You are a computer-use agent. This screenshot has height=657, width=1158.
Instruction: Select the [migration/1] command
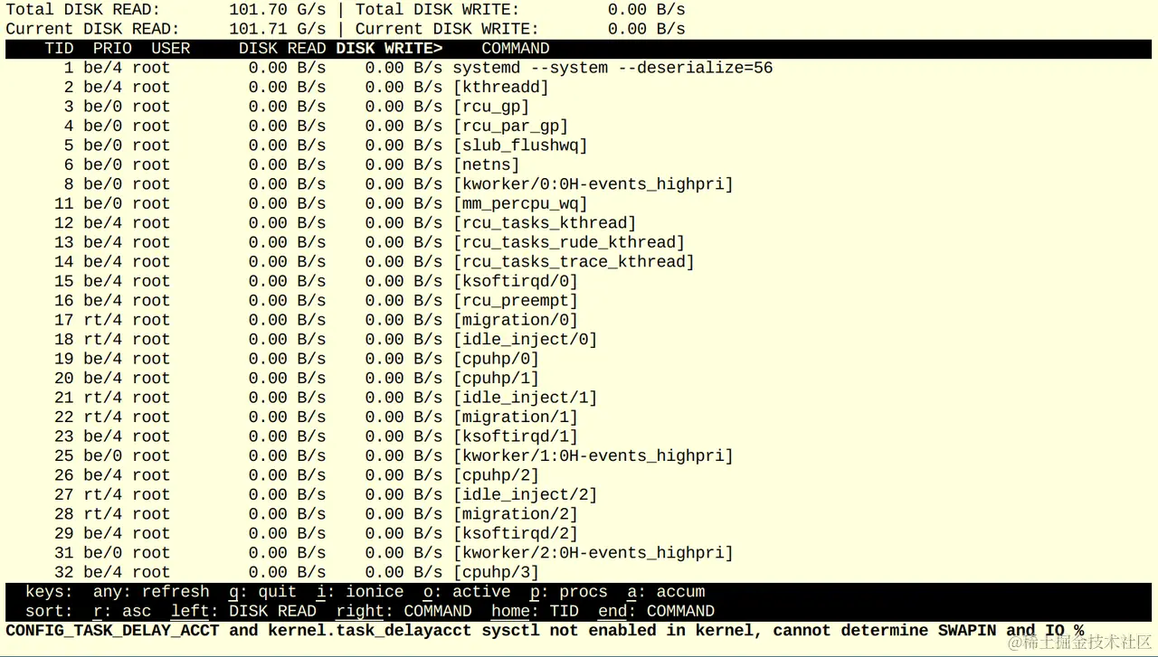point(516,418)
